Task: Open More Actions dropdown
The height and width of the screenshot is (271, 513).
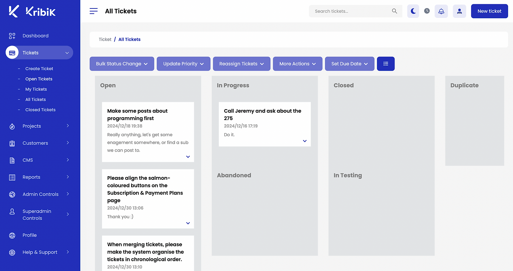Action: pyautogui.click(x=298, y=64)
